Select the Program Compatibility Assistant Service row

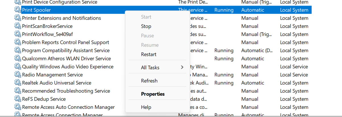pos(66,51)
